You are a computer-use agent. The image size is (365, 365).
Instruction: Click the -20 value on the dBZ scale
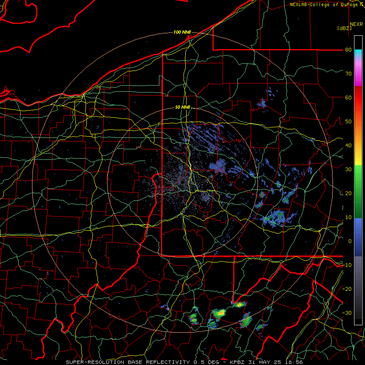click(x=347, y=289)
